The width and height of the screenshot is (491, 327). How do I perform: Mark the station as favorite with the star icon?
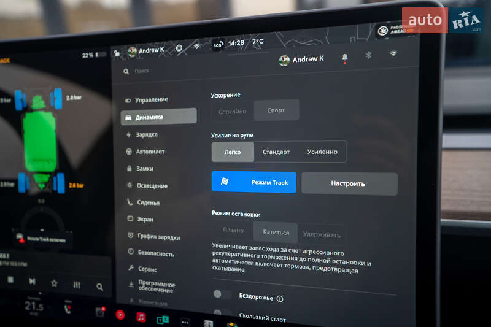point(54,283)
